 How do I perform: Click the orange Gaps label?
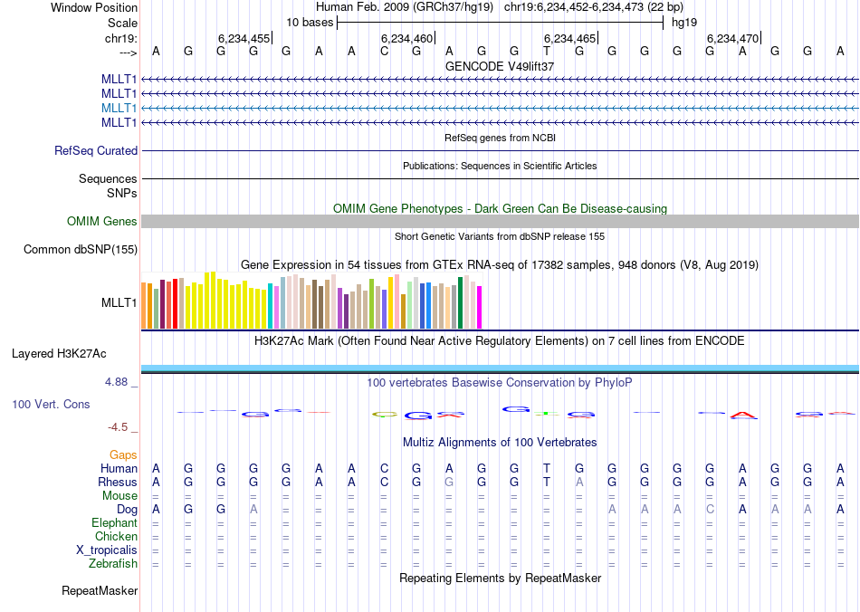123,455
